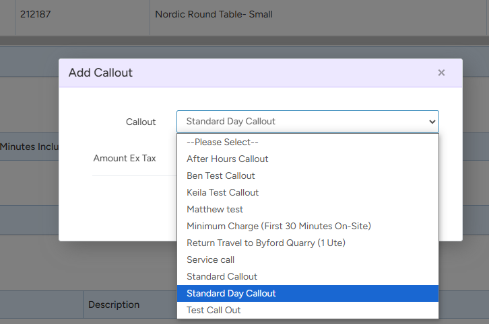Click the Add Callout dialog title

100,73
